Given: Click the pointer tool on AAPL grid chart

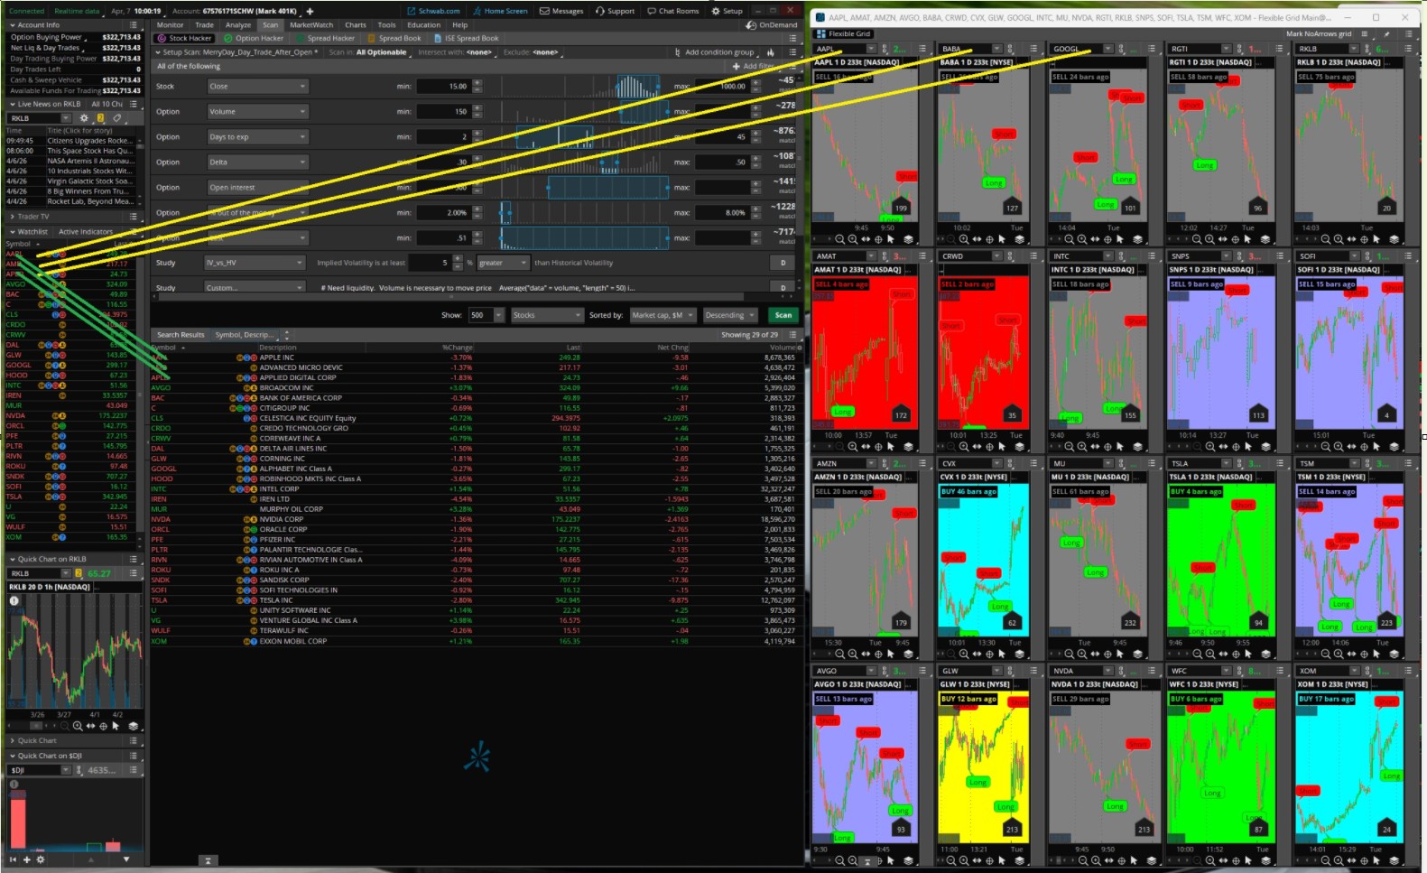Looking at the screenshot, I should click(x=891, y=239).
